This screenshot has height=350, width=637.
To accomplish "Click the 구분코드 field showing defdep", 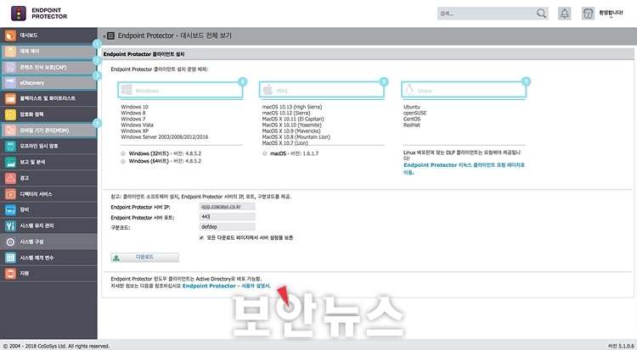I will click(227, 227).
